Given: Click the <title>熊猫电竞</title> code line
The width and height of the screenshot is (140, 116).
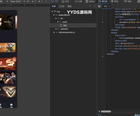Looking at the screenshot, I should [127, 14].
